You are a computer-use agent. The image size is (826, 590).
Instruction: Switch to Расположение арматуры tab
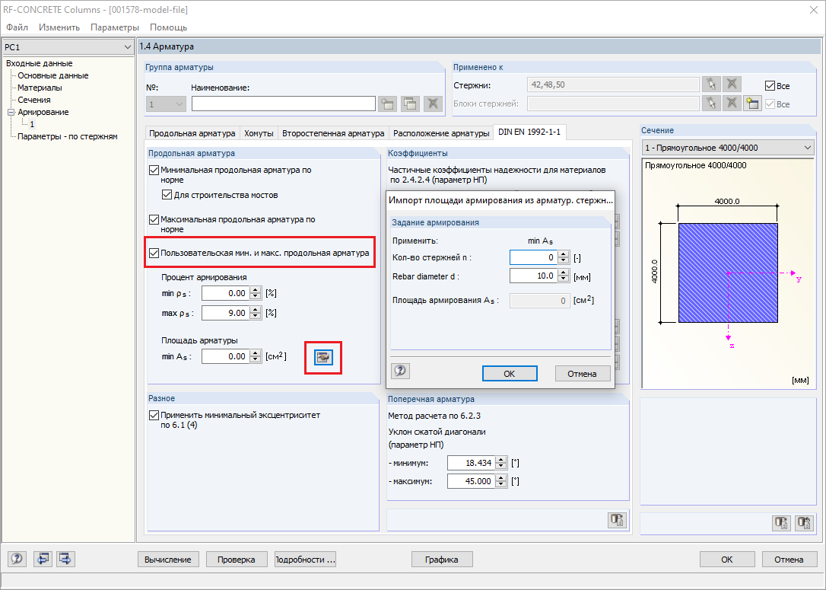pos(441,133)
